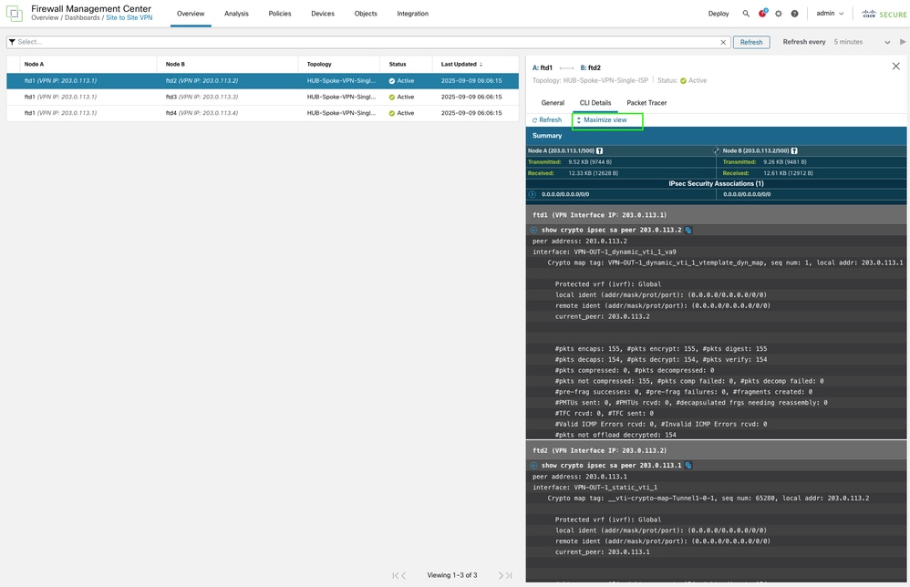This screenshot has width=910, height=587.
Task: Copy the 'show crypto ipsec sa peer 203.0.113.1' command
Action: click(x=688, y=465)
